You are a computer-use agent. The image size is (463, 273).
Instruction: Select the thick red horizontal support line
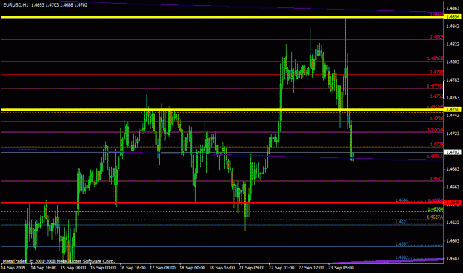click(x=222, y=203)
